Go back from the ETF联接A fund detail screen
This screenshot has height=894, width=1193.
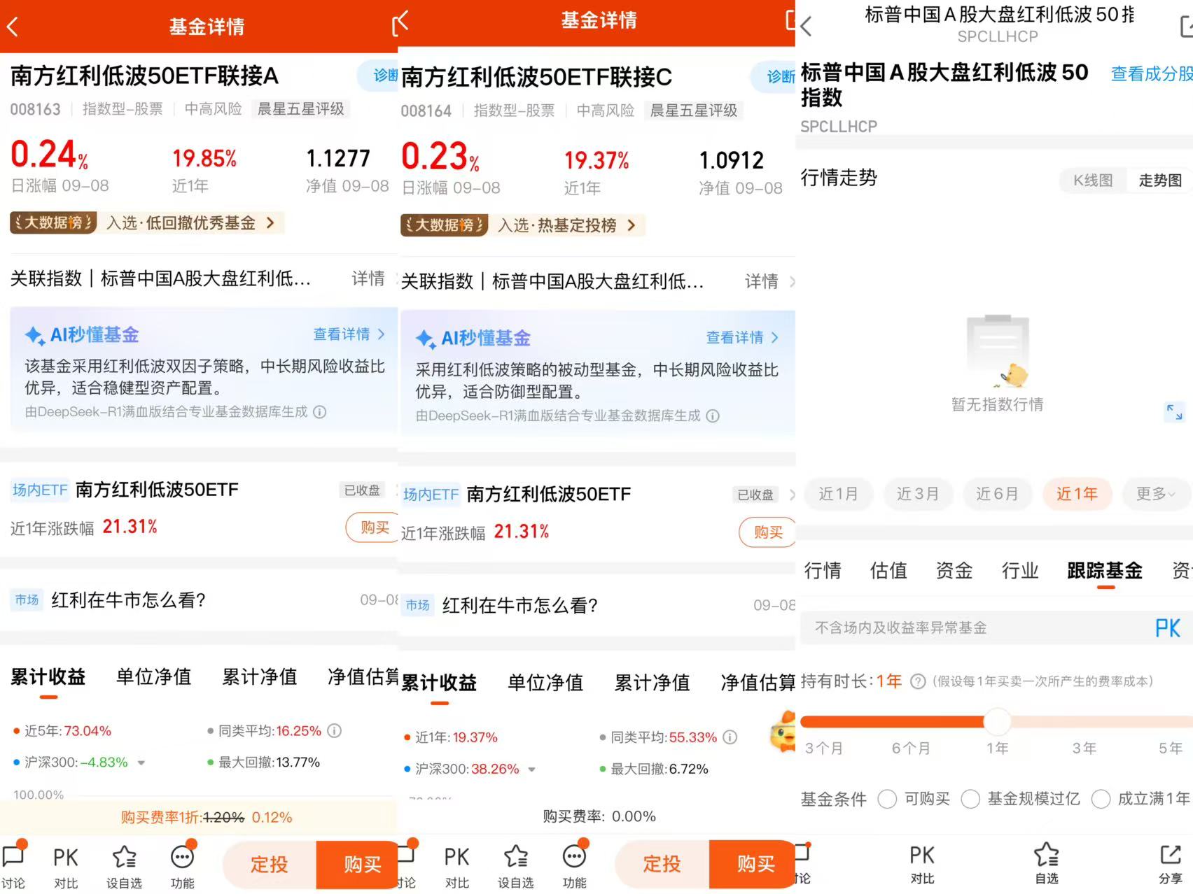(x=13, y=27)
